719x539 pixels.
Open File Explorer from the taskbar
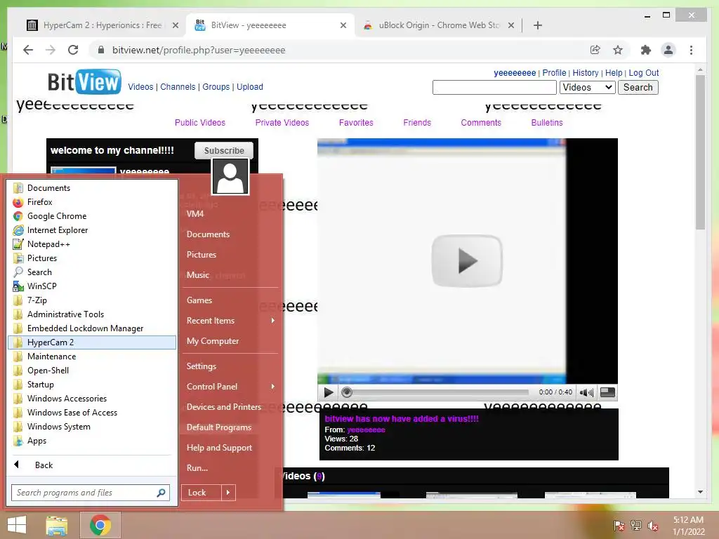(57, 525)
